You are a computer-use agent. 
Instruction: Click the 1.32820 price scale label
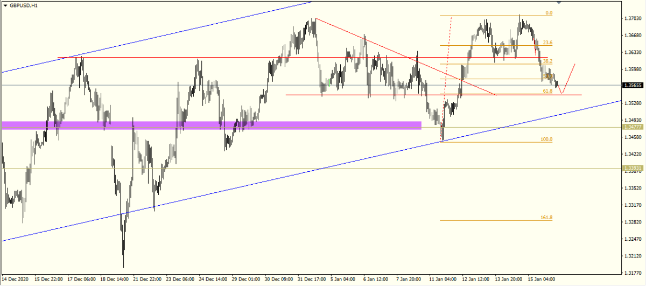click(634, 222)
